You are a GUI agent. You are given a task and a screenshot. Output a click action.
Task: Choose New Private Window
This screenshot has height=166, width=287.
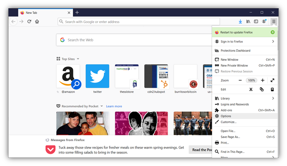(245, 65)
